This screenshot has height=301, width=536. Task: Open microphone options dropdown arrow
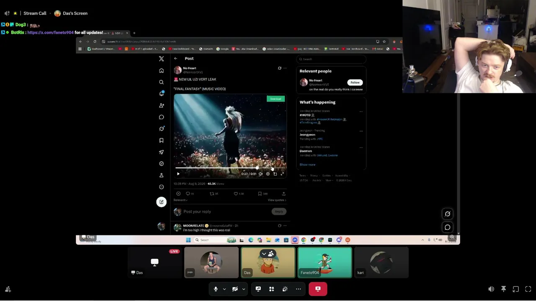(224, 289)
